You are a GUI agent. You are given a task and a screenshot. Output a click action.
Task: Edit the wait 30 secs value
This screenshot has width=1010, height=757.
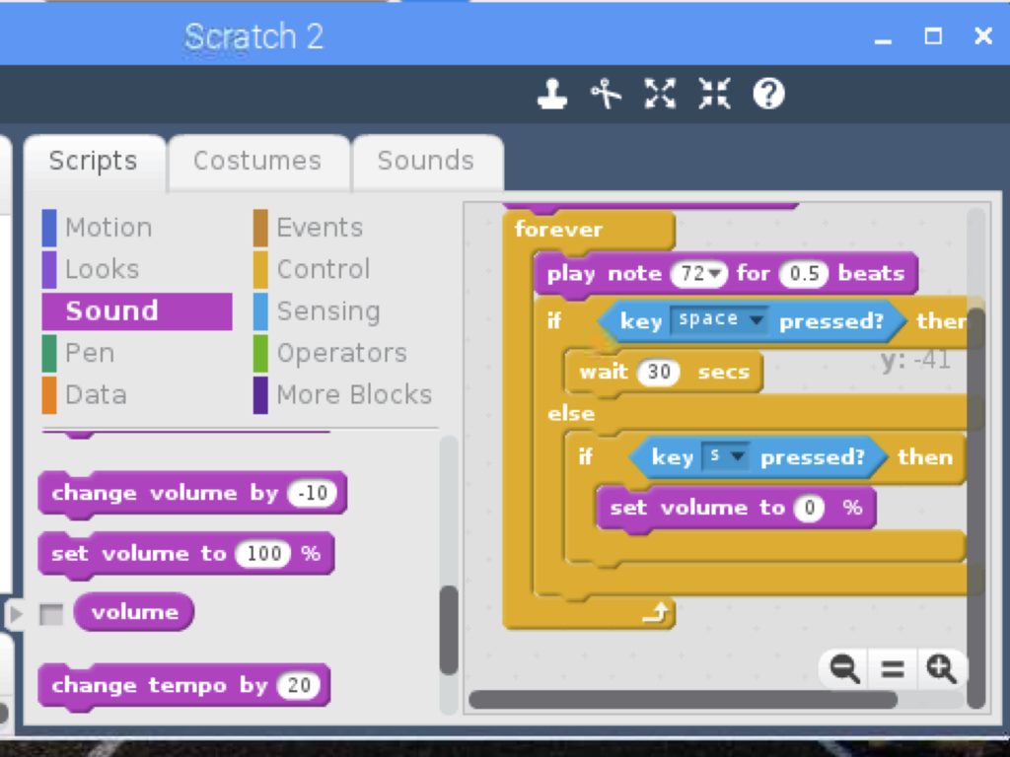tap(658, 372)
